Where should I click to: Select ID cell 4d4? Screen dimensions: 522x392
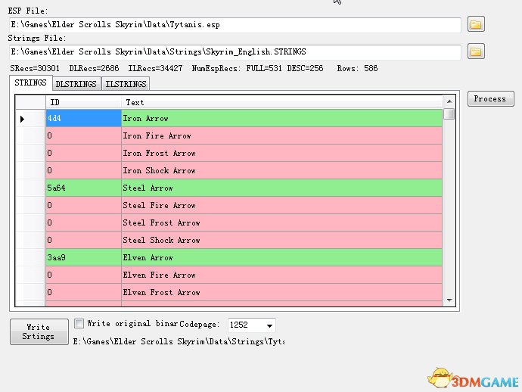83,118
